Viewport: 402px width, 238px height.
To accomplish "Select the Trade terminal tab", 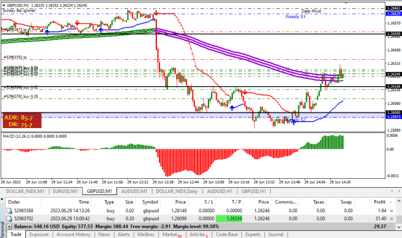I will tap(16, 234).
